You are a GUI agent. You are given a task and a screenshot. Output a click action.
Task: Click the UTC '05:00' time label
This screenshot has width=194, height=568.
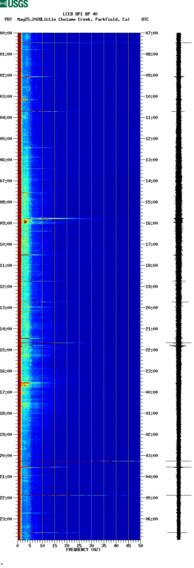click(152, 498)
